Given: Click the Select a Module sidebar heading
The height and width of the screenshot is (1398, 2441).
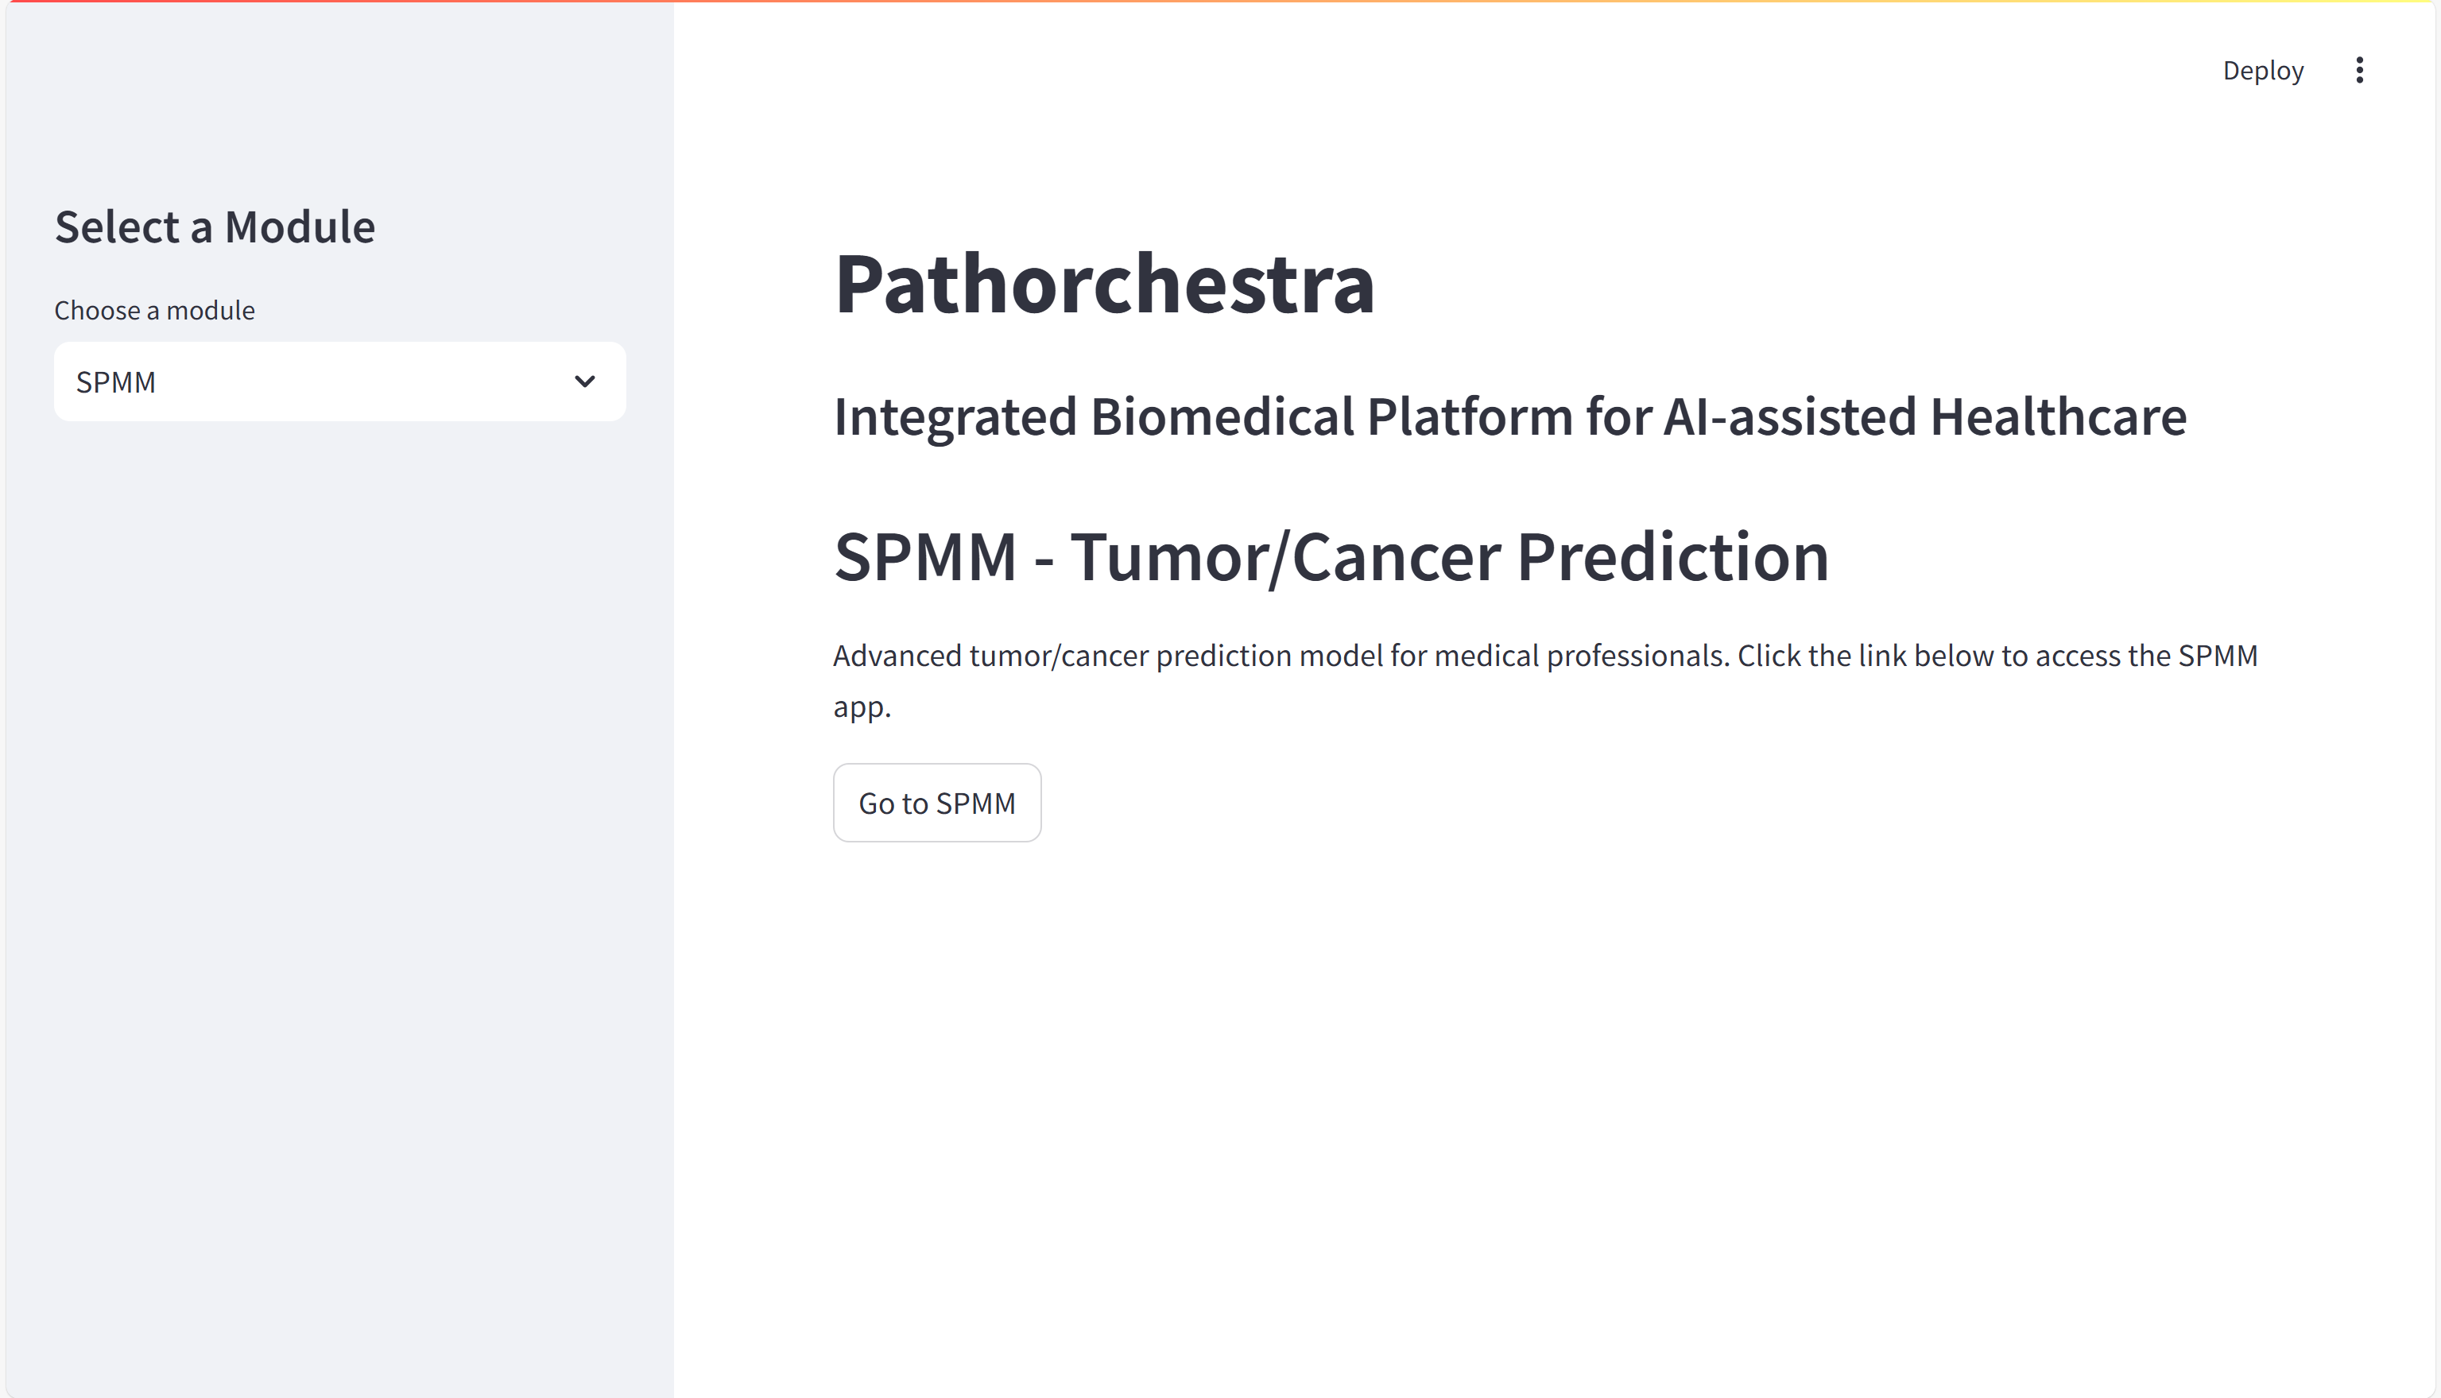Looking at the screenshot, I should [x=214, y=227].
